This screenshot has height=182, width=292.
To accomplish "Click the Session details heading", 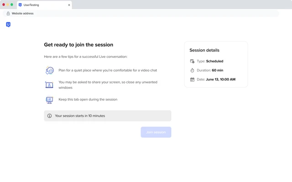I will click(x=204, y=51).
